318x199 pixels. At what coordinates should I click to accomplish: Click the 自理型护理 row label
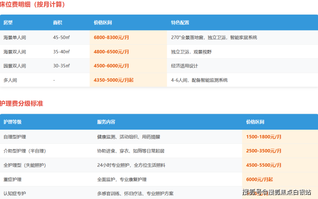pos(15,137)
